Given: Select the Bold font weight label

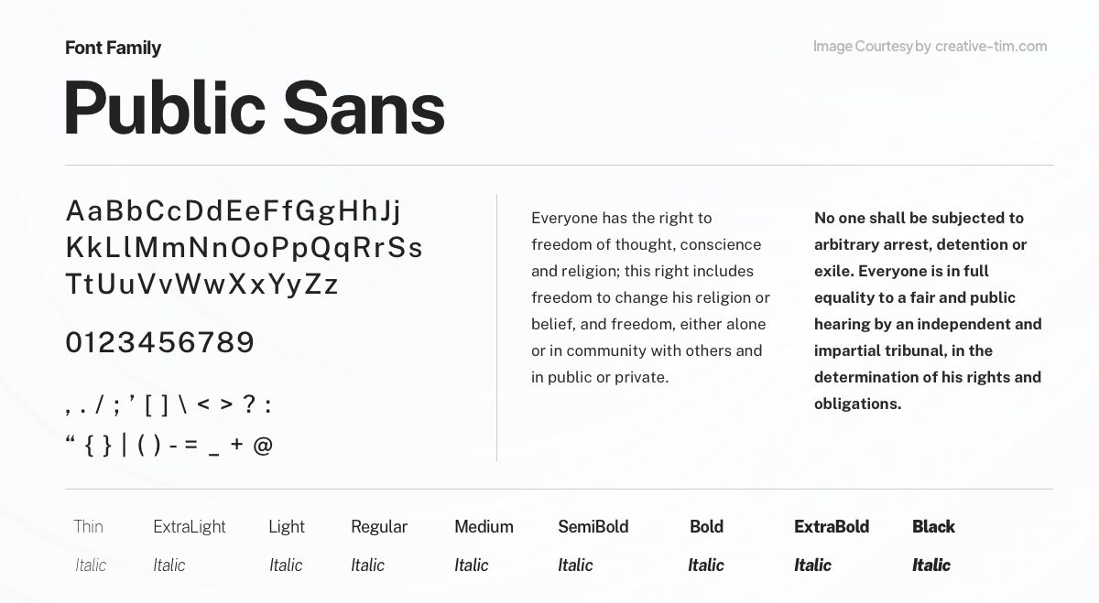Looking at the screenshot, I should point(706,526).
